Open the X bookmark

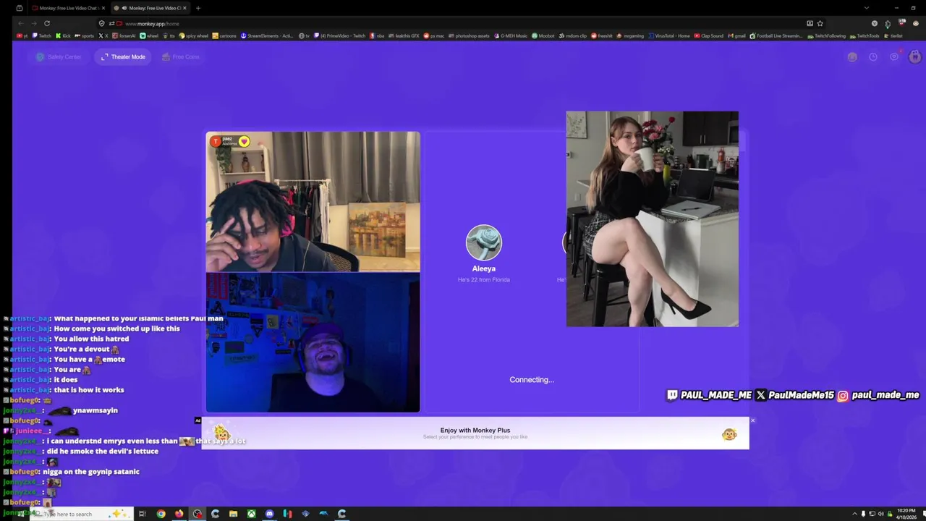pos(103,35)
